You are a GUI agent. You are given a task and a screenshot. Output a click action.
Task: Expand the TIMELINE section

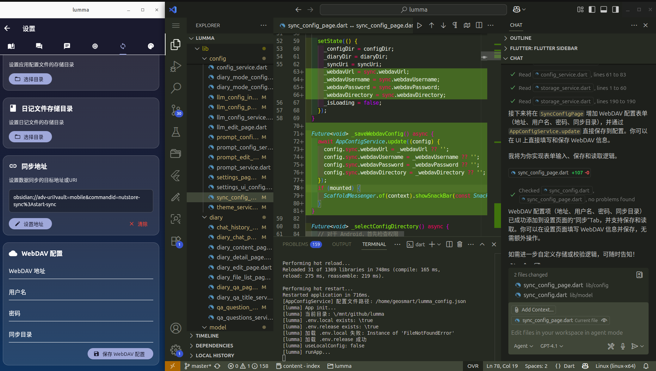207,336
